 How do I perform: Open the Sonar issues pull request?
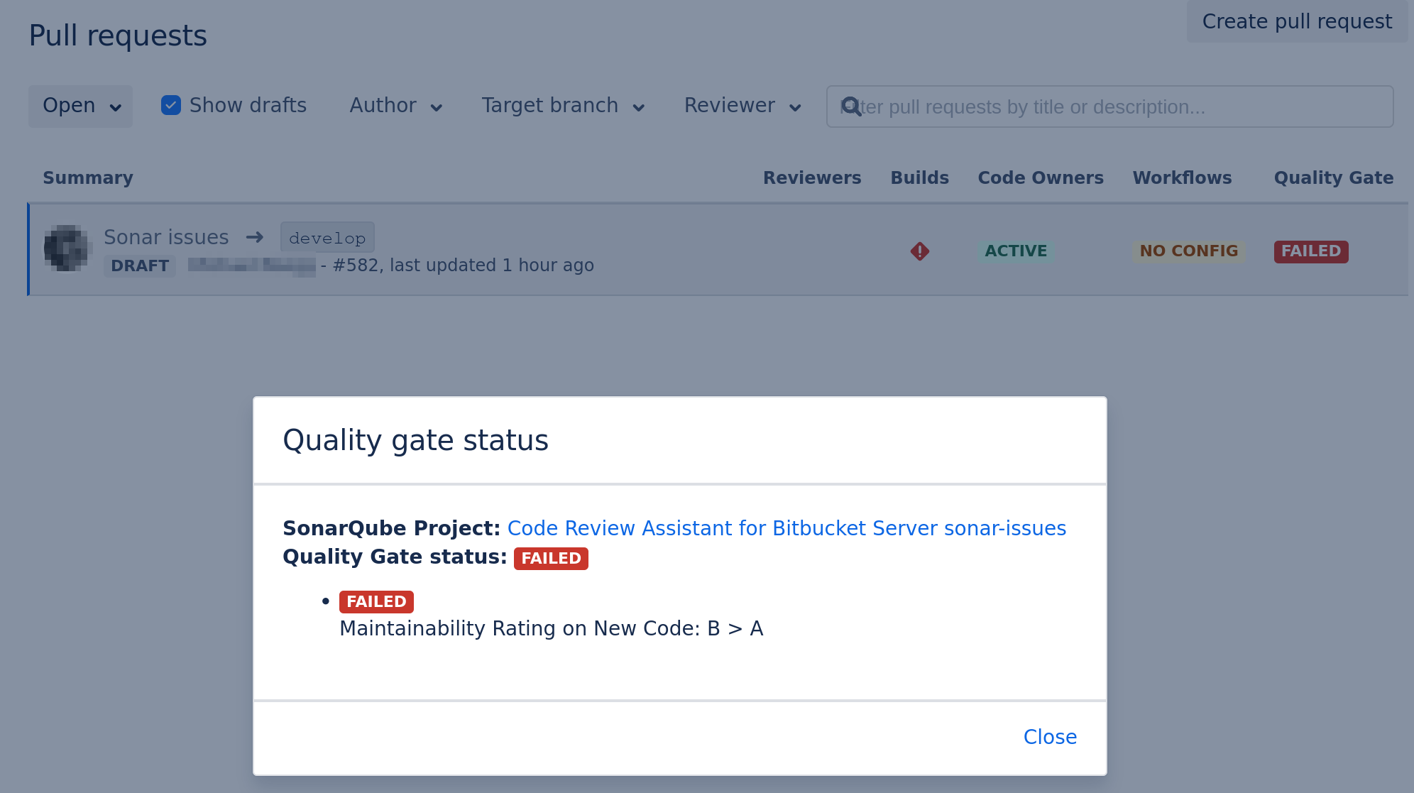click(x=166, y=237)
